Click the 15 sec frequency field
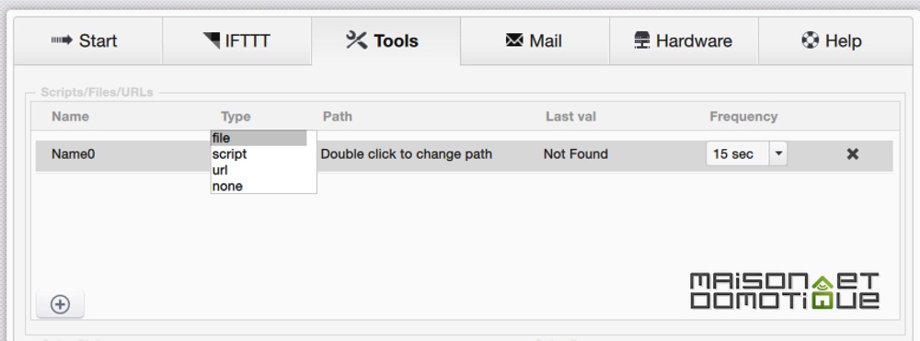 [738, 154]
